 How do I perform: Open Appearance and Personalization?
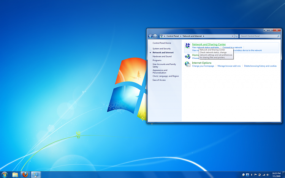click(160, 71)
